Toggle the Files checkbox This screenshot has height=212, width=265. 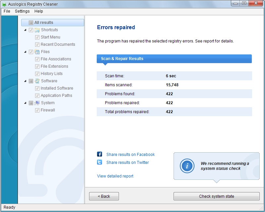point(31,52)
